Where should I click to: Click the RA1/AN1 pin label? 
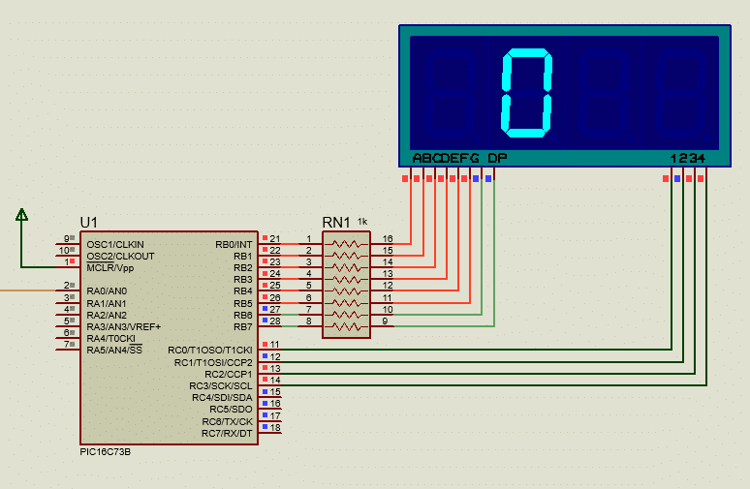click(x=107, y=303)
